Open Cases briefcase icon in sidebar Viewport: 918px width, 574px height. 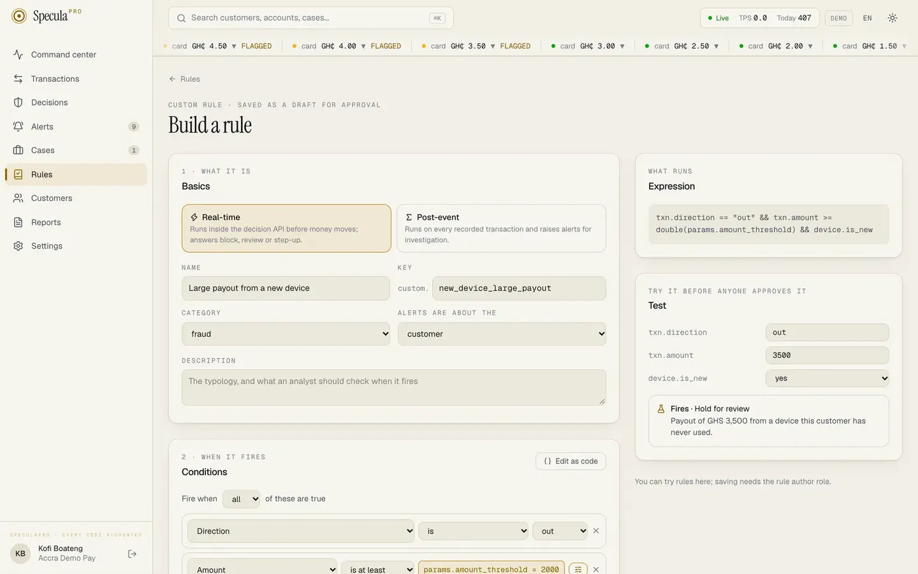tap(18, 151)
